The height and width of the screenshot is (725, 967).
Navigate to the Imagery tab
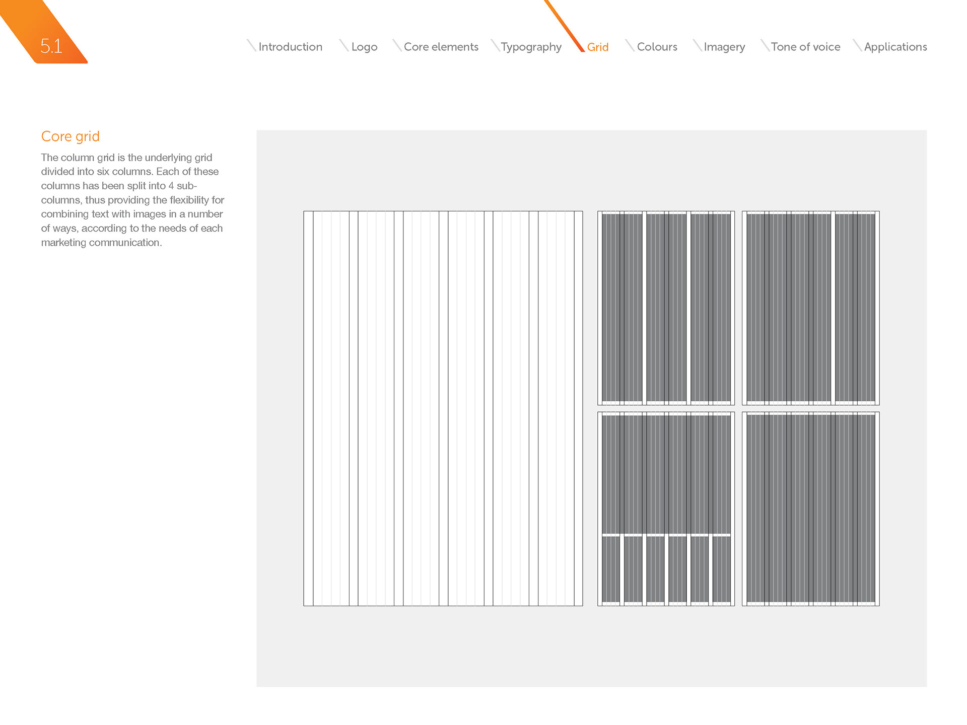(x=724, y=47)
